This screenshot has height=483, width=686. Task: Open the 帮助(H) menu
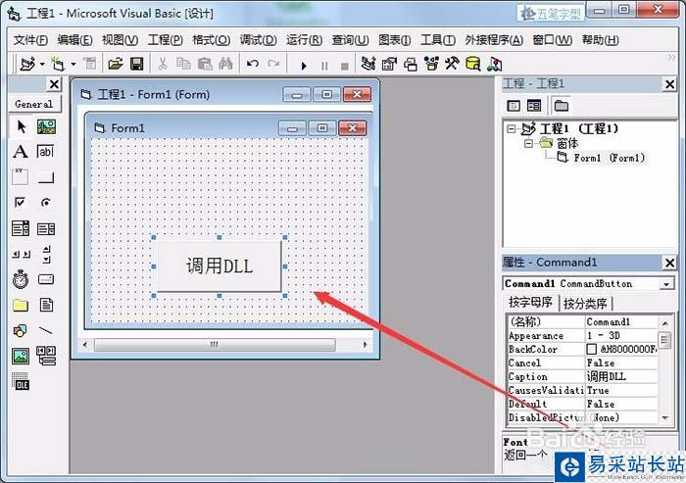pos(600,40)
